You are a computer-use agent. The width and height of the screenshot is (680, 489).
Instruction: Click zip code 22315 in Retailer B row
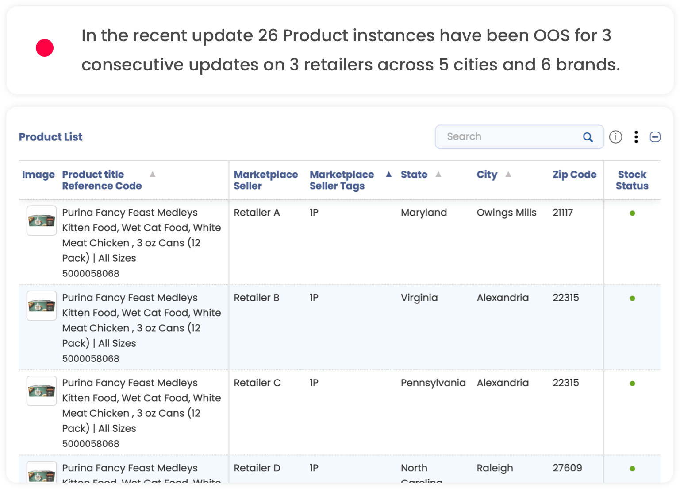(x=565, y=298)
